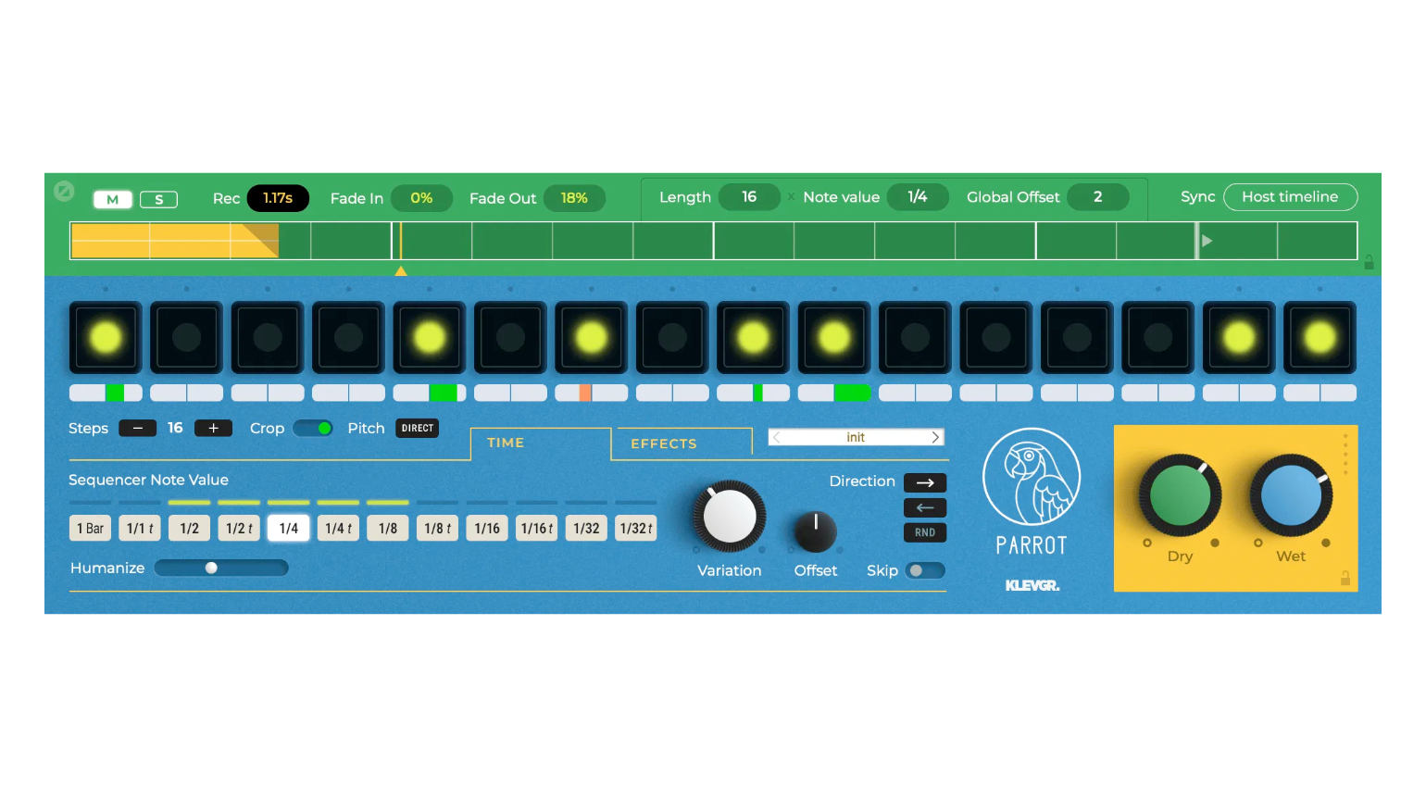Toggle the first step pad
Screen dimensions: 1426x787
point(106,338)
